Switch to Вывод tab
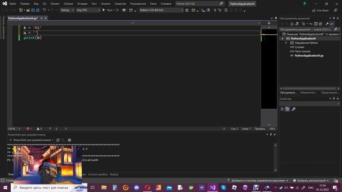Image resolution: width=342 pixels, height=192 pixels. point(114,174)
